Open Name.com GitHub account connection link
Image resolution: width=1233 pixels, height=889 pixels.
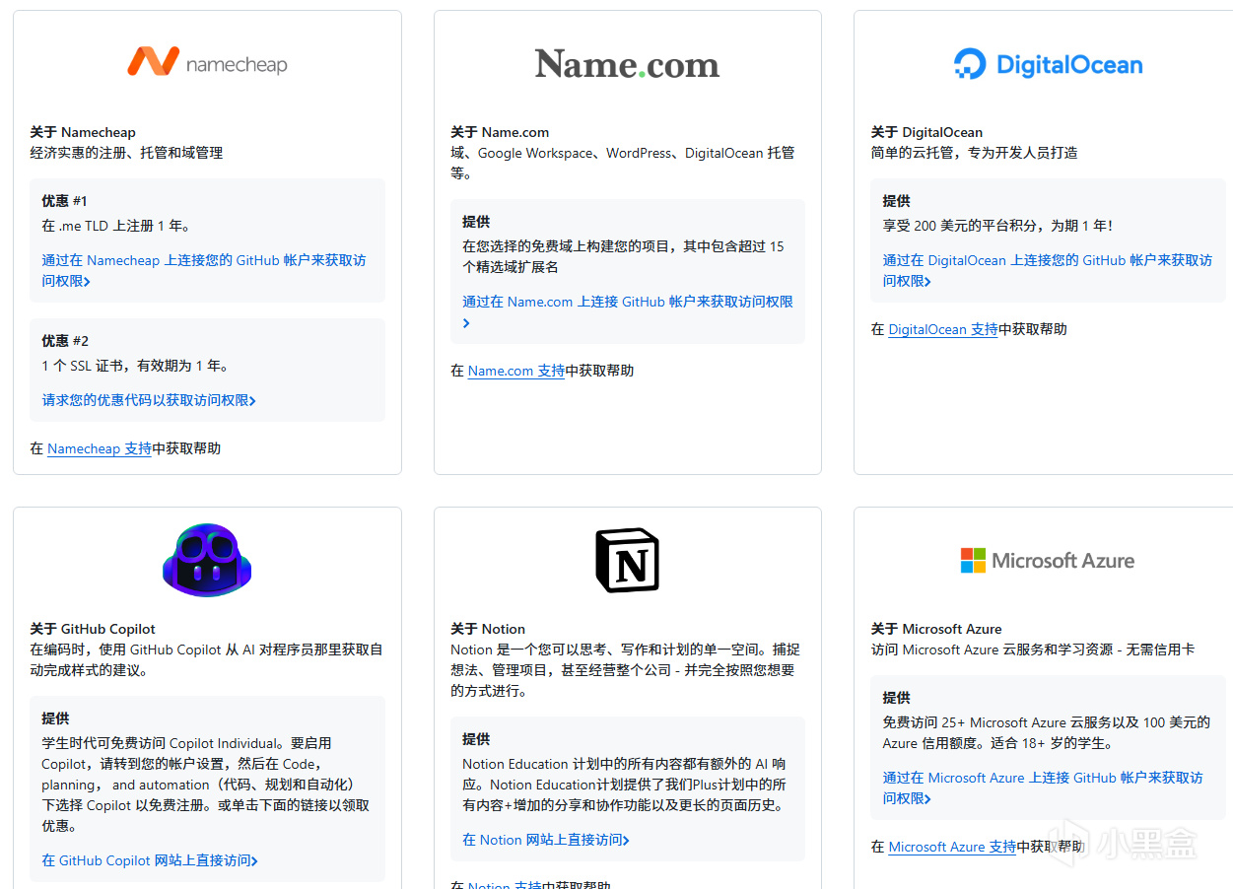click(628, 312)
